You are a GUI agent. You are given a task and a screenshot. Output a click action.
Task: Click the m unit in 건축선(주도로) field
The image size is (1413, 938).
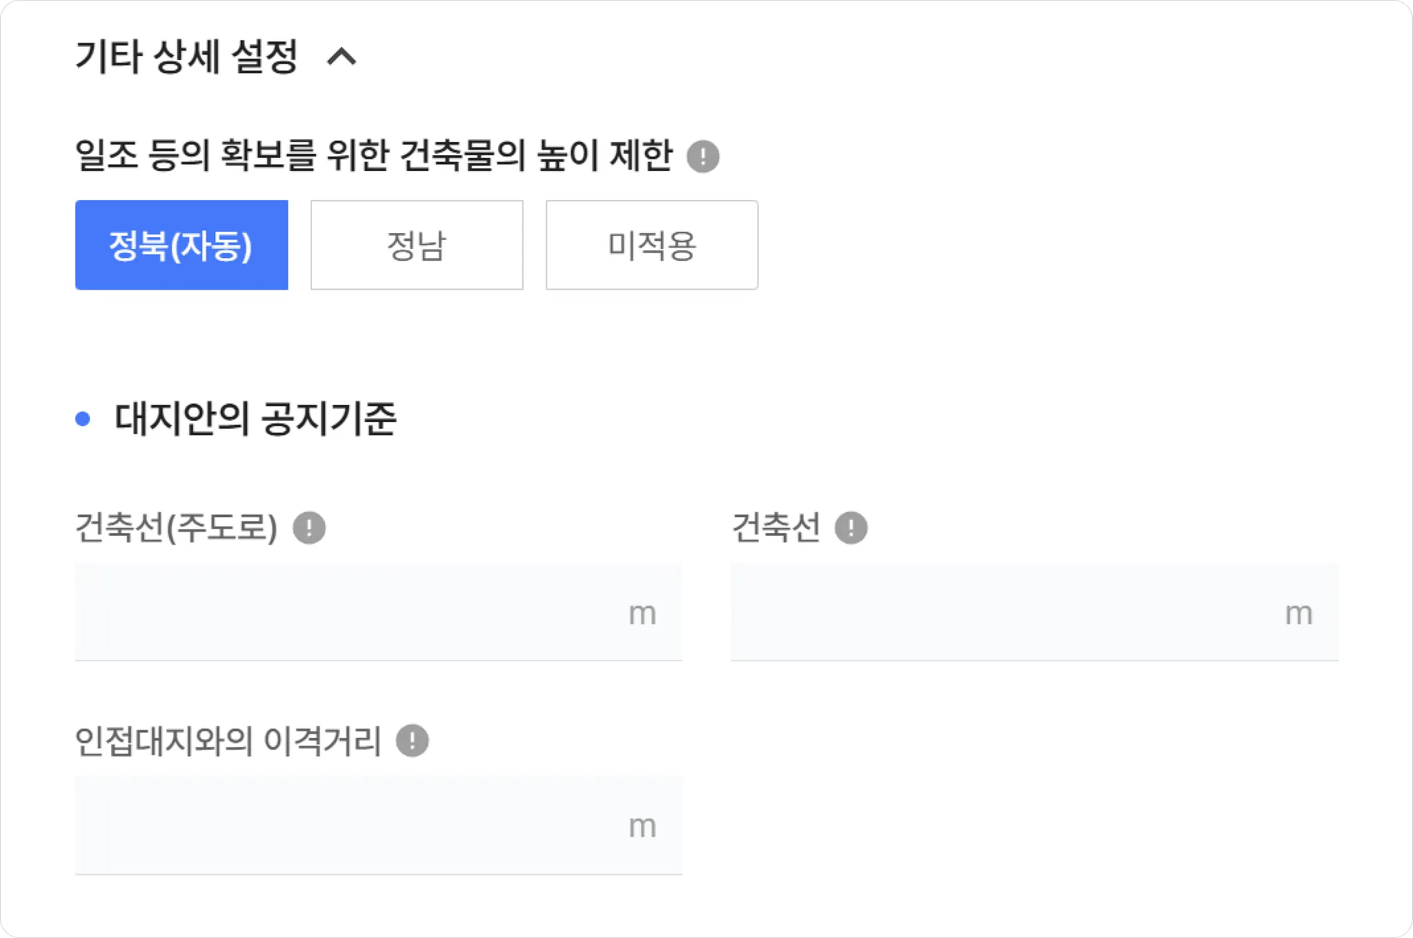(642, 613)
